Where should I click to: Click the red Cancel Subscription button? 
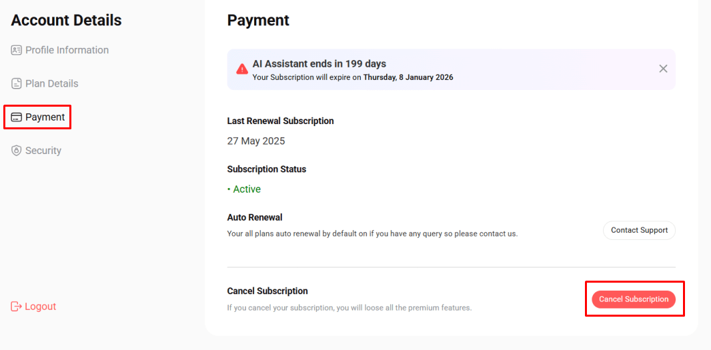634,300
